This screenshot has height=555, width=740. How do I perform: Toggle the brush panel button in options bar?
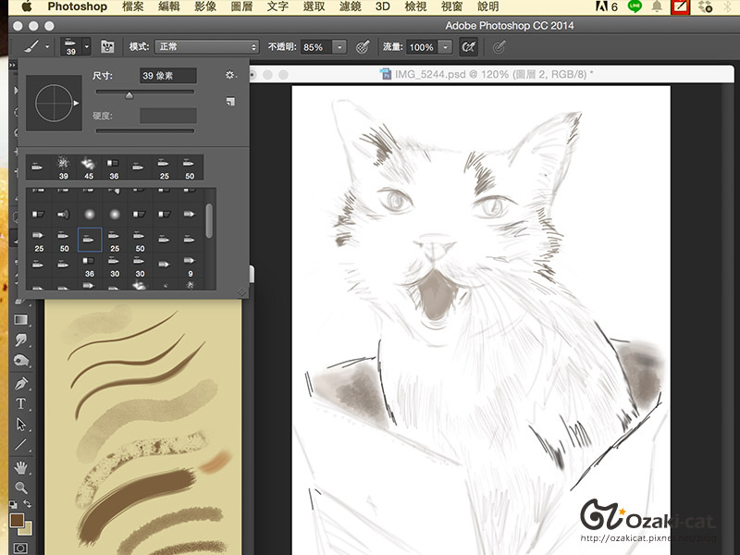(x=107, y=46)
